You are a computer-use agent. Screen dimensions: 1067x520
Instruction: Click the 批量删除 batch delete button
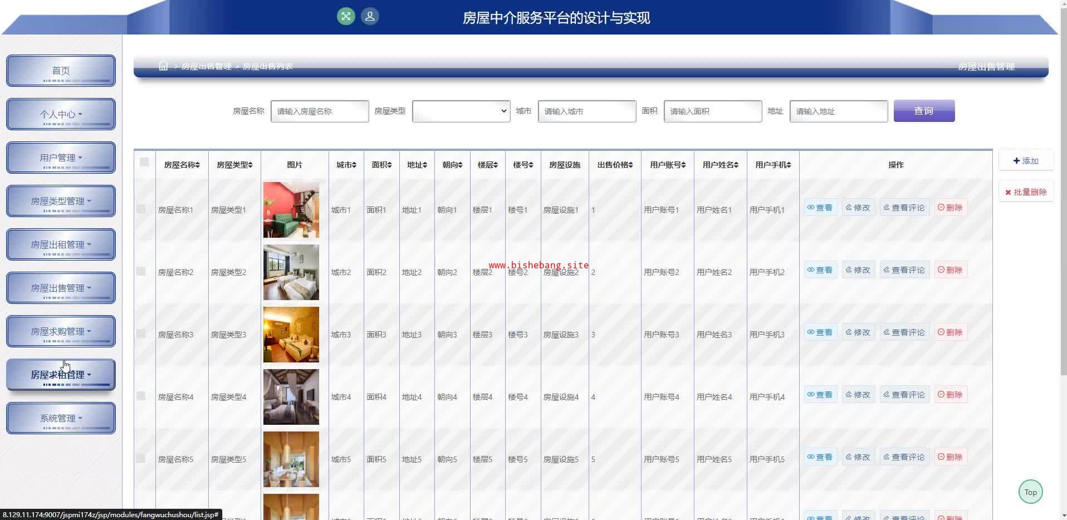pos(1026,192)
